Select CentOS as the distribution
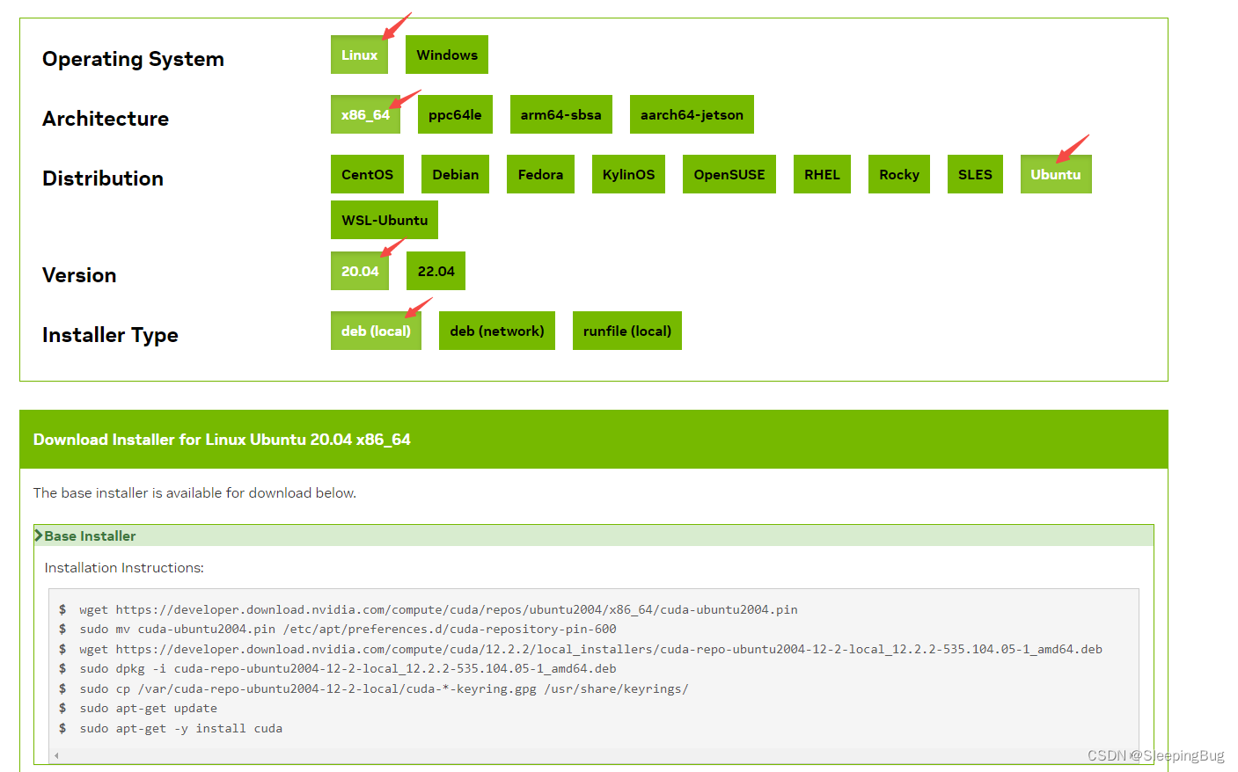 [367, 173]
